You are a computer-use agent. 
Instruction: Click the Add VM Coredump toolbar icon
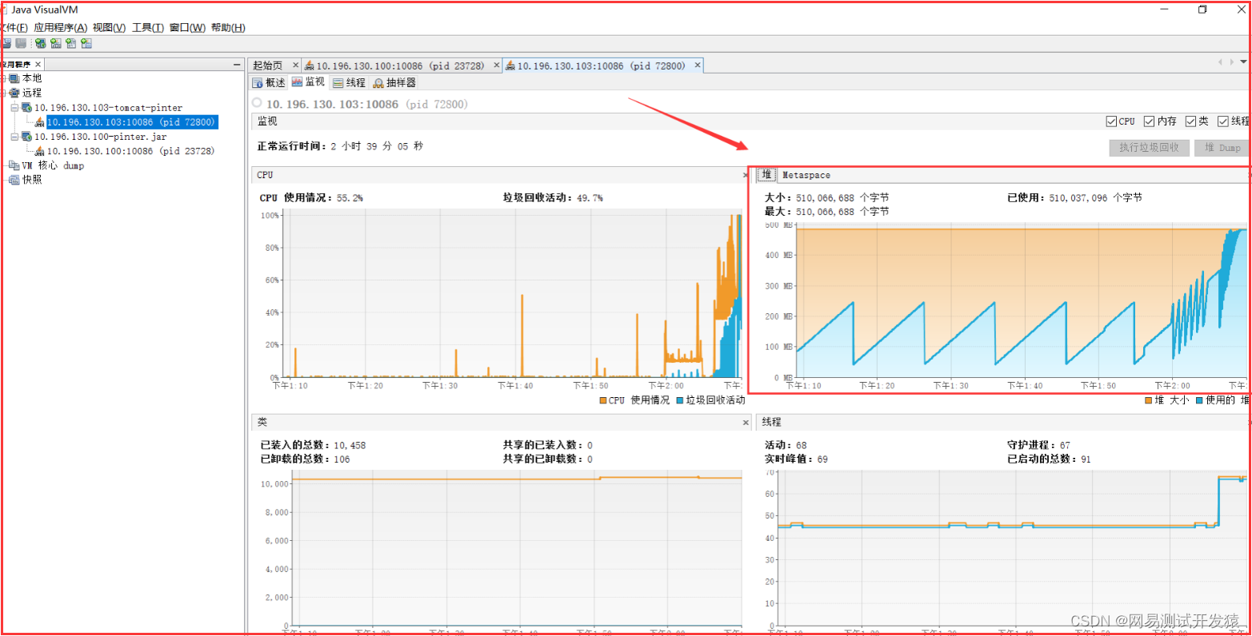click(71, 43)
